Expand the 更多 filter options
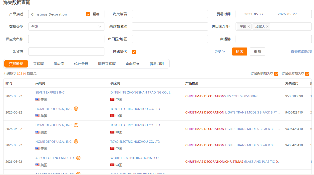The width and height of the screenshot is (314, 175). click(x=220, y=51)
